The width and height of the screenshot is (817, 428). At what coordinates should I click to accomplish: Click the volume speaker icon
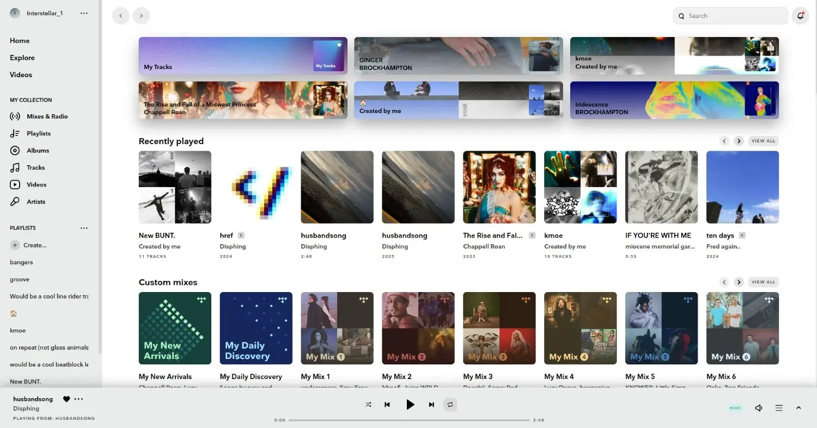[x=759, y=408]
